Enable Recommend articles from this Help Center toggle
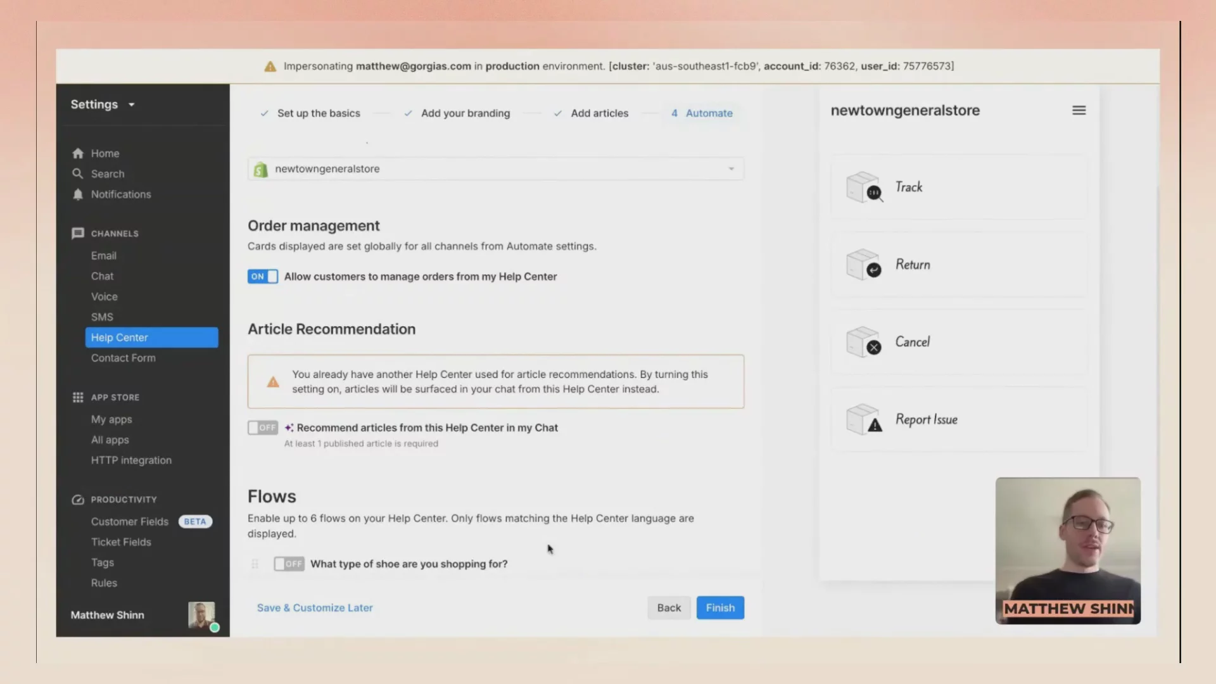This screenshot has height=684, width=1216. (263, 428)
